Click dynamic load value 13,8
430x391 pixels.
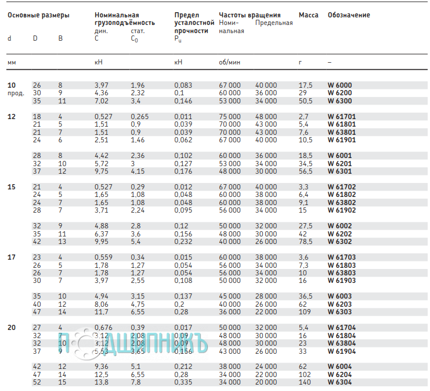point(102,382)
